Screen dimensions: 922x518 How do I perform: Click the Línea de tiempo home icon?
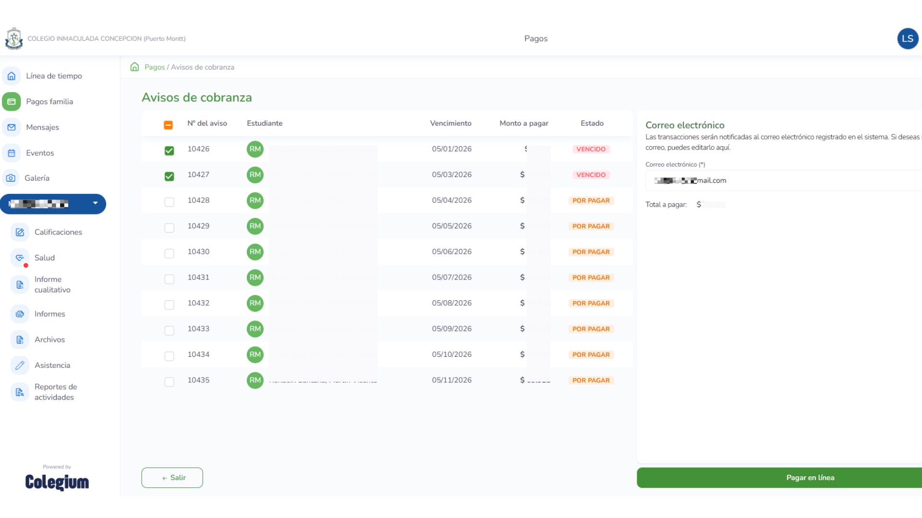pos(12,76)
